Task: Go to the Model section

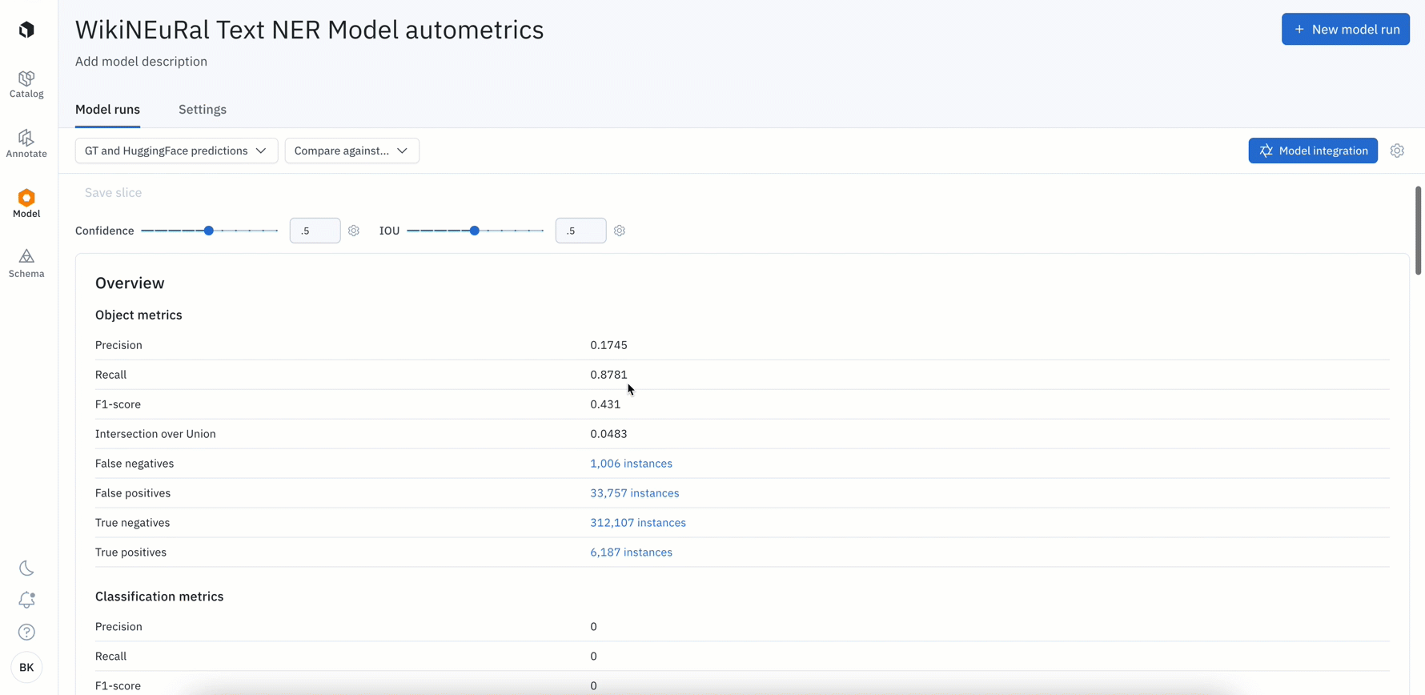Action: pyautogui.click(x=26, y=204)
